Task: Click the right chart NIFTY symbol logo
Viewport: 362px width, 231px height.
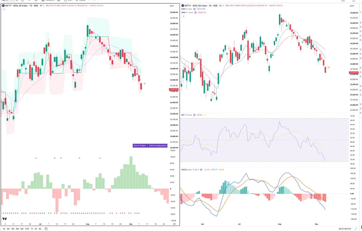Action: pos(183,5)
